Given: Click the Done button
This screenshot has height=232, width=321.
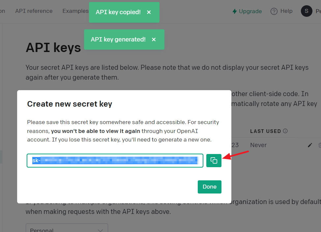Looking at the screenshot, I should pos(209,187).
